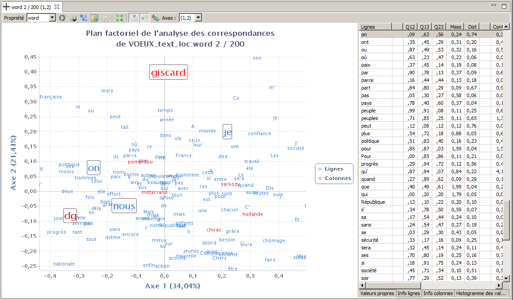513x300 pixels.
Task: Sort table by Q12 column header
Action: point(410,27)
